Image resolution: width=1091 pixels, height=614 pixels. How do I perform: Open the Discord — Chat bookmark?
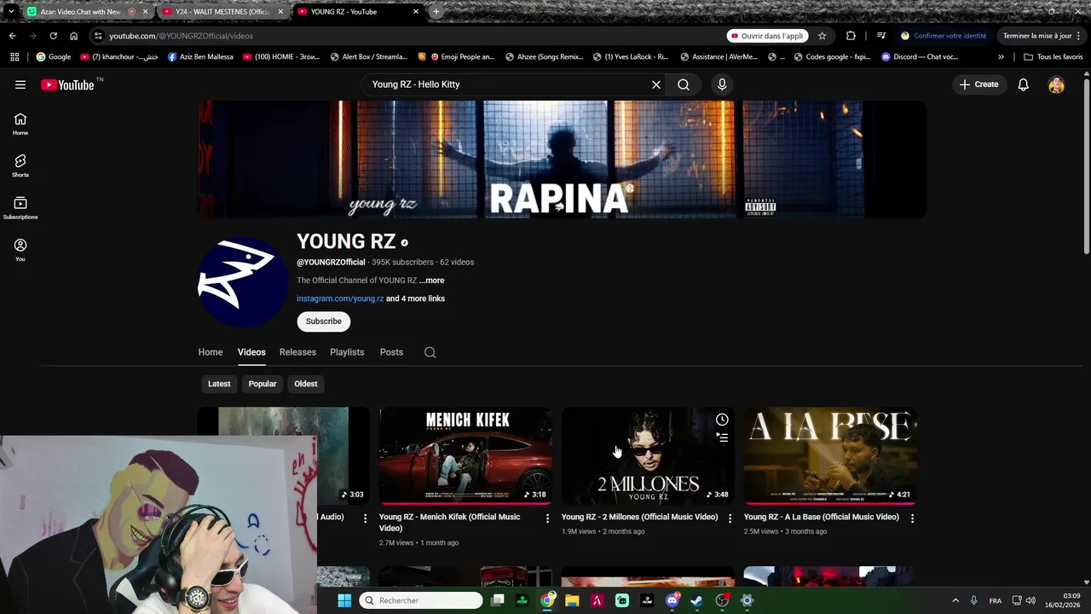click(920, 57)
